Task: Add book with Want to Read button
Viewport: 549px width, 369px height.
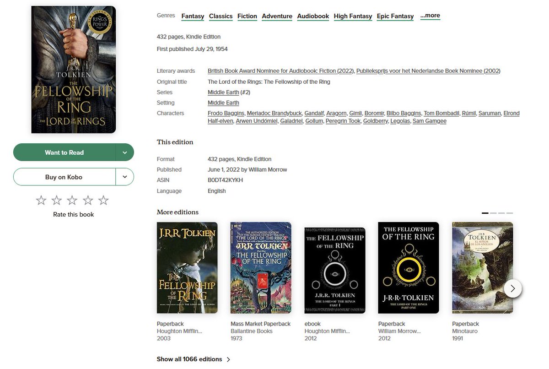Action: click(x=65, y=152)
